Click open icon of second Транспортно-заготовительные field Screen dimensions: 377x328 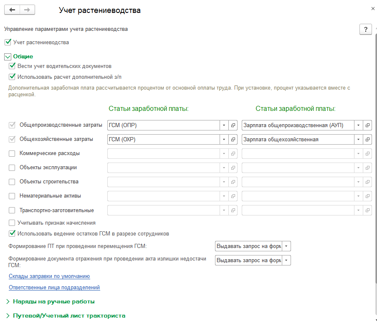[x=367, y=210]
